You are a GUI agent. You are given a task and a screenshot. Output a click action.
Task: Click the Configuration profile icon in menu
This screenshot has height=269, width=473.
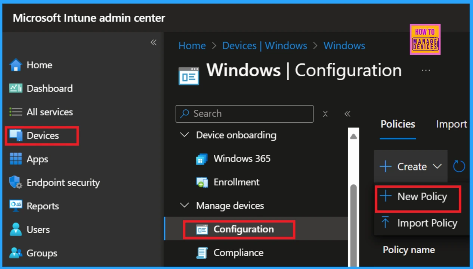[202, 229]
